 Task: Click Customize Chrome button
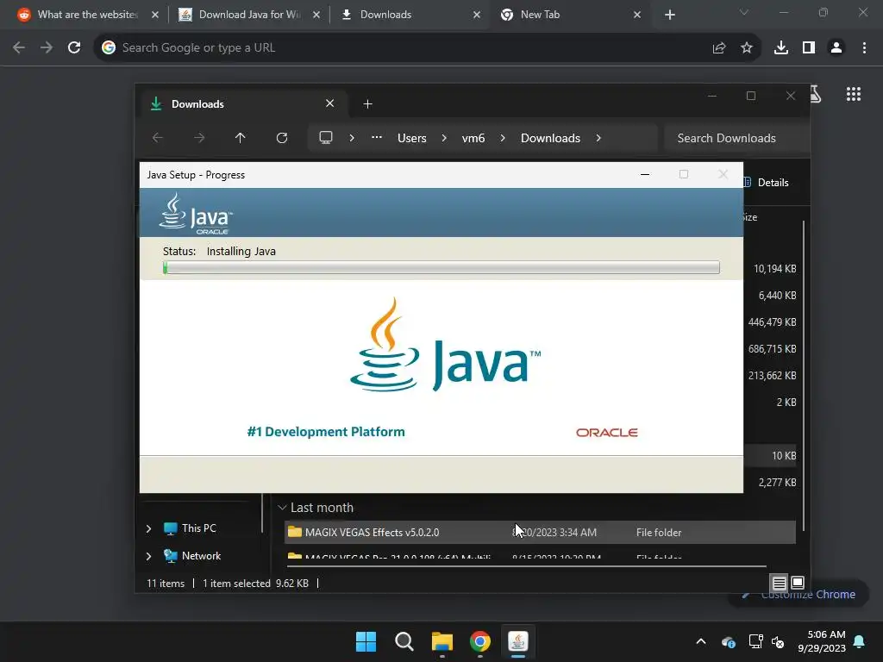[798, 595]
